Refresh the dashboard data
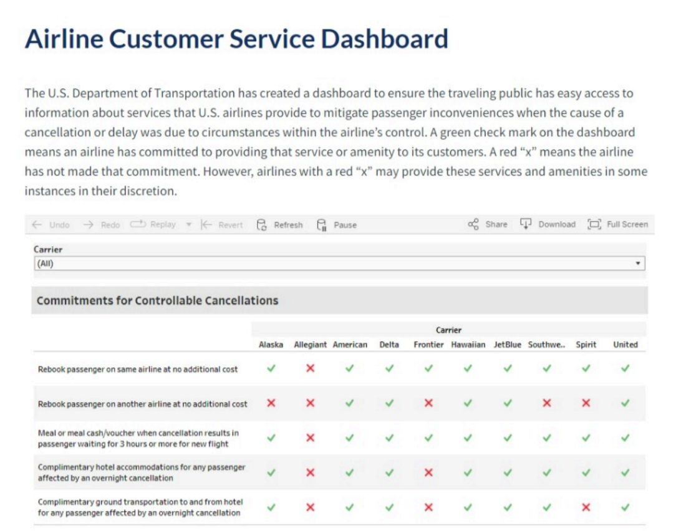The width and height of the screenshot is (681, 531). (279, 224)
